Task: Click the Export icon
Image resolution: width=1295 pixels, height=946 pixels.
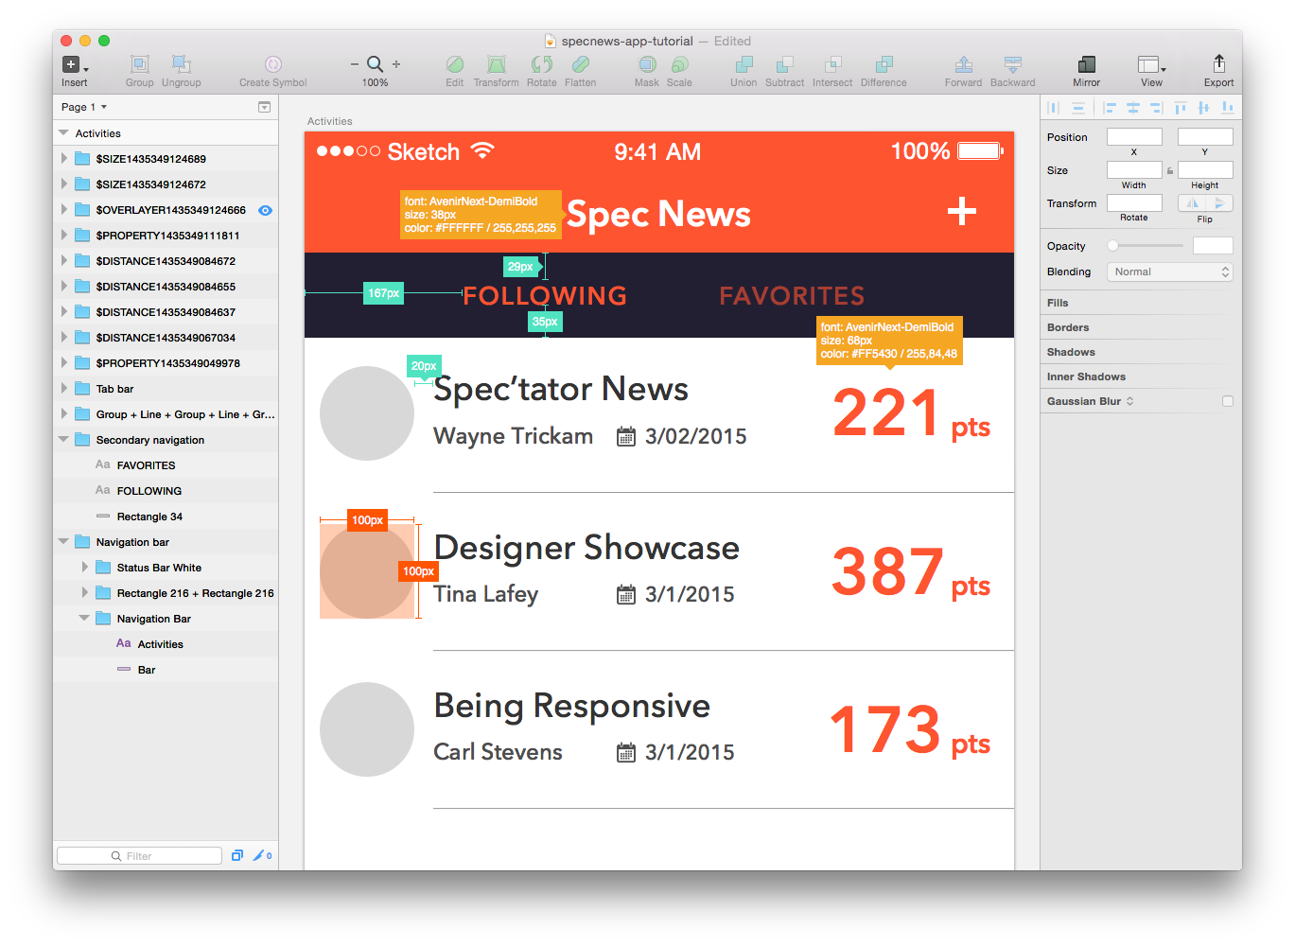Action: [1218, 63]
